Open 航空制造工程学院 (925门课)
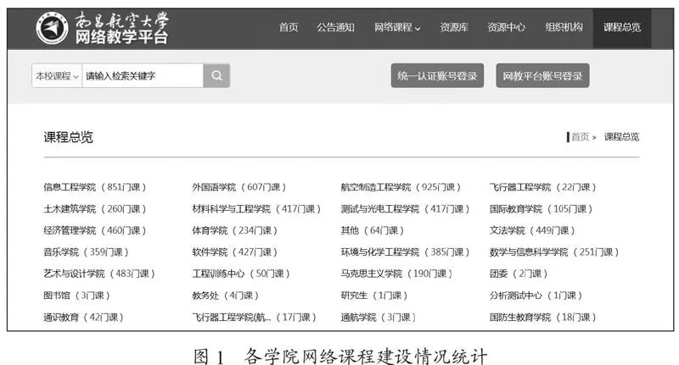This screenshot has height=365, width=679. [401, 187]
